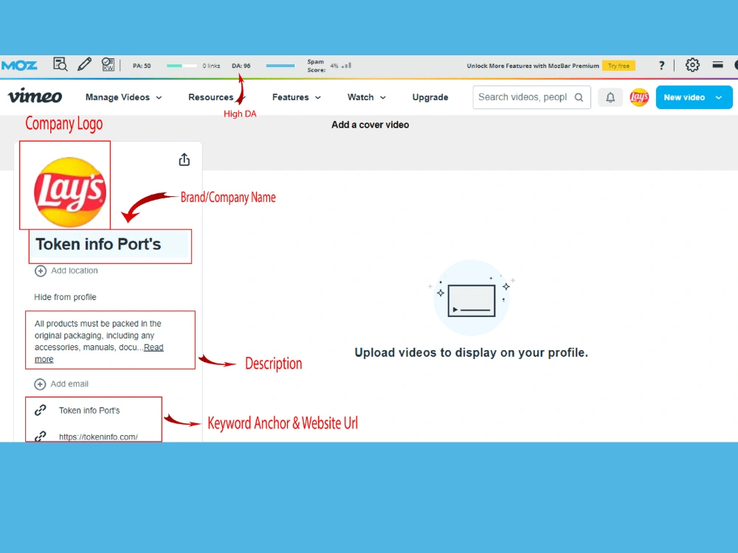Screen dimensions: 738x553
Task: Open MozBar help question mark
Action: pyautogui.click(x=661, y=66)
